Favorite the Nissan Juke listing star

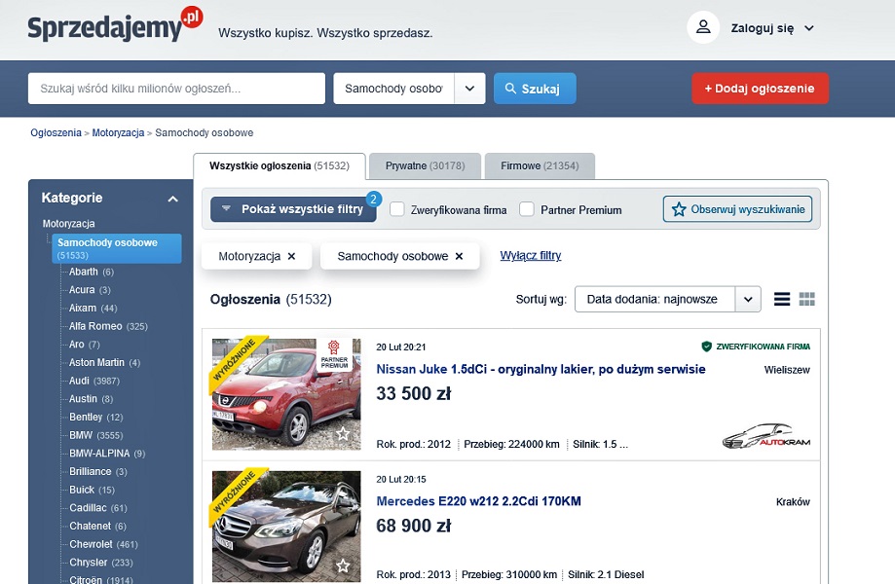tap(343, 434)
